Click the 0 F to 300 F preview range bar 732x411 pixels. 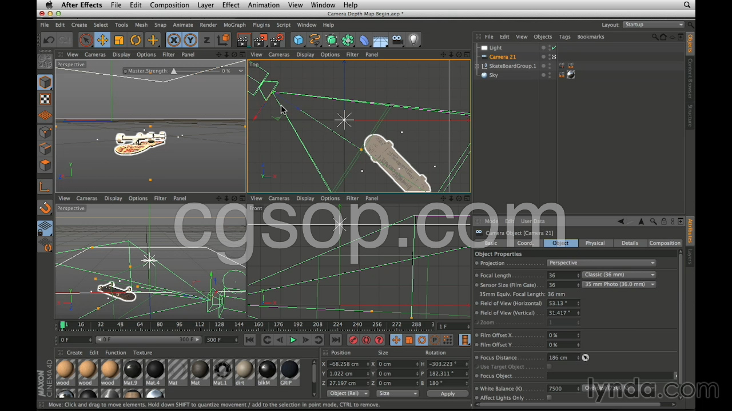point(148,340)
